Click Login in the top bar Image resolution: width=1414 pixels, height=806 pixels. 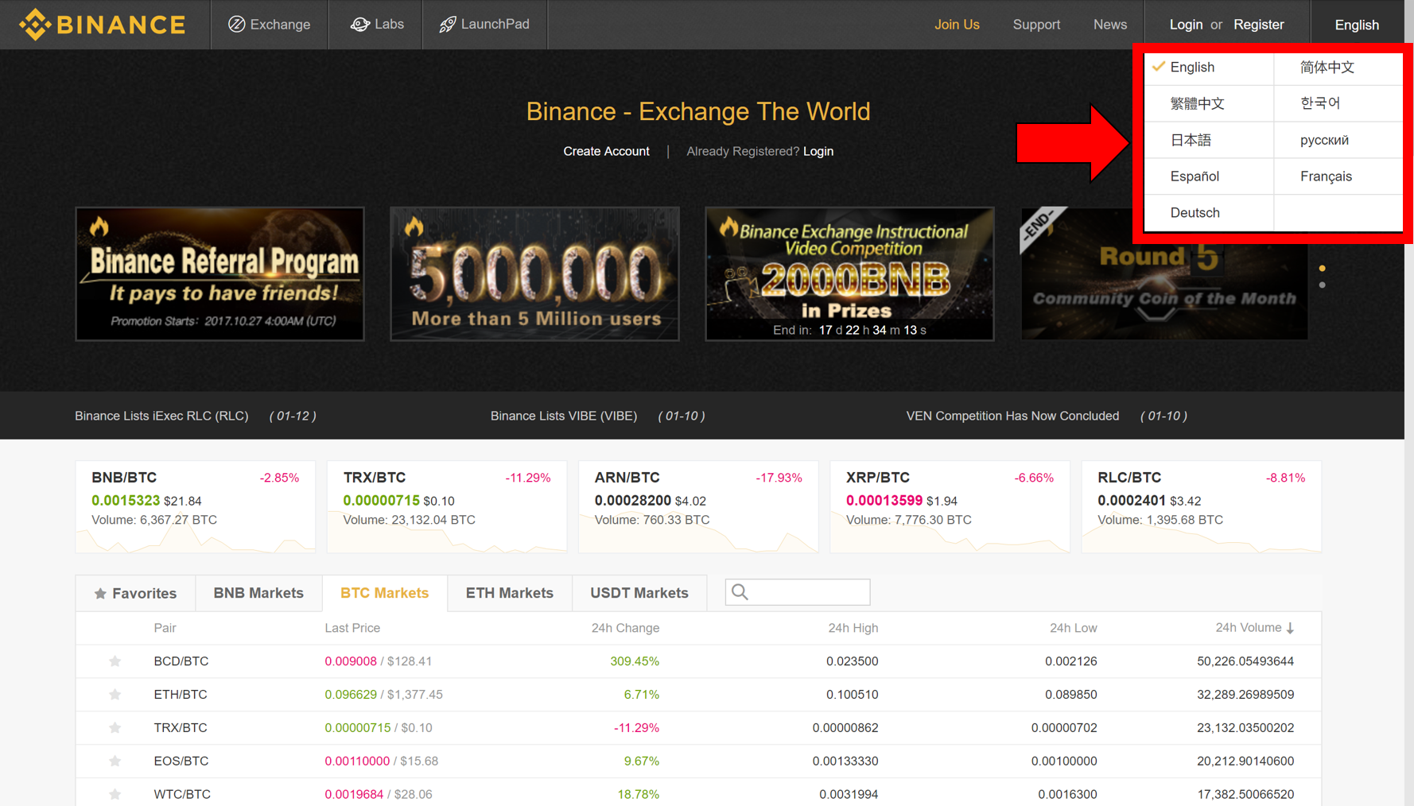[x=1186, y=25]
